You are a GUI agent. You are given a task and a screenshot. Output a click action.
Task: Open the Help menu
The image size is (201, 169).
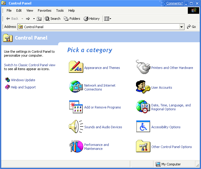click(71, 10)
